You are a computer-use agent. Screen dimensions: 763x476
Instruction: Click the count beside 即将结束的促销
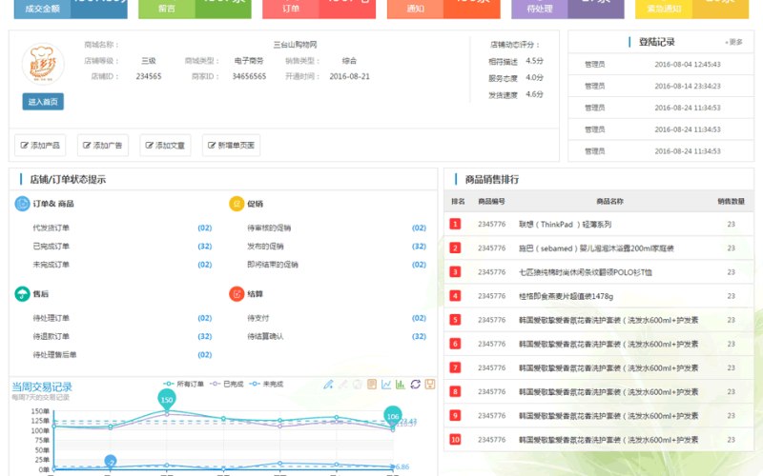coord(419,265)
